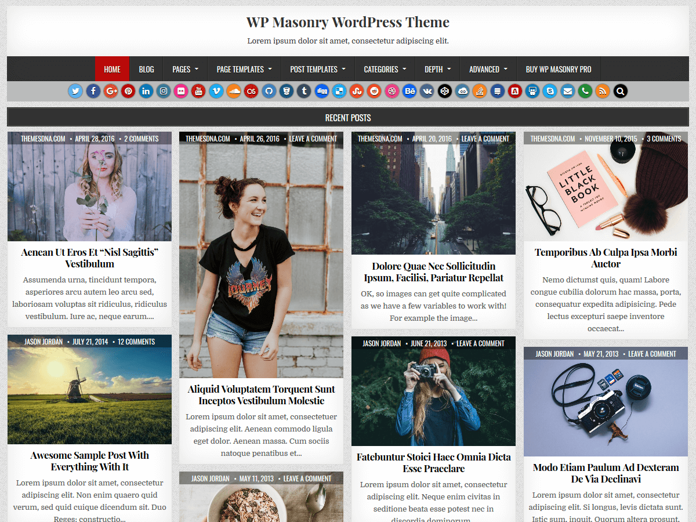The height and width of the screenshot is (522, 696).
Task: Click thumbnail of woman holding a flower
Action: click(89, 187)
